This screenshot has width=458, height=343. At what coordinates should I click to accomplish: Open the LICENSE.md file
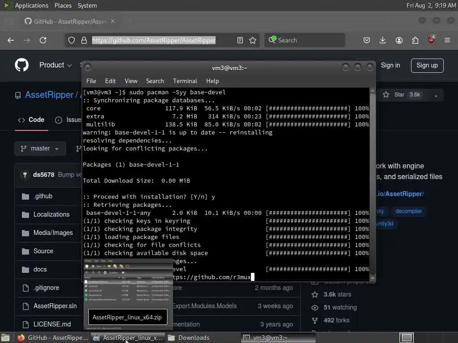52,324
